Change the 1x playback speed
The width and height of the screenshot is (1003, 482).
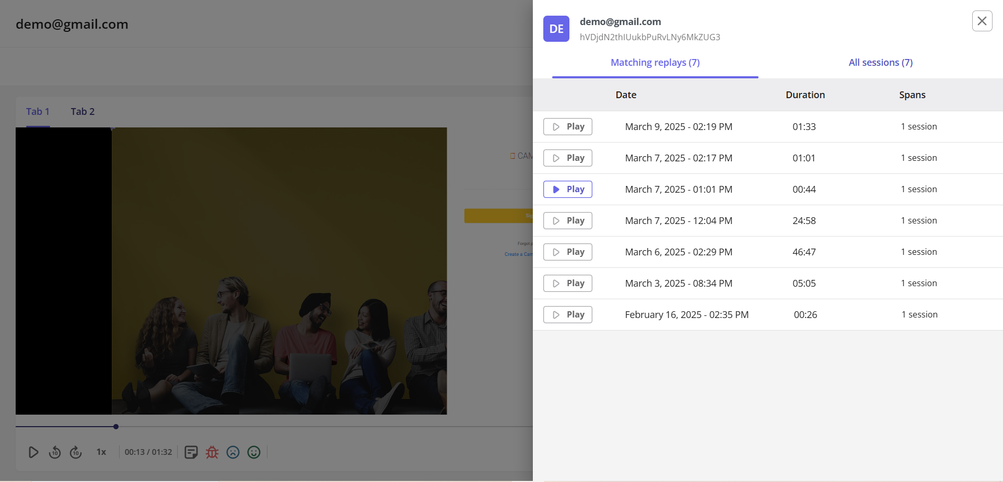pos(101,452)
